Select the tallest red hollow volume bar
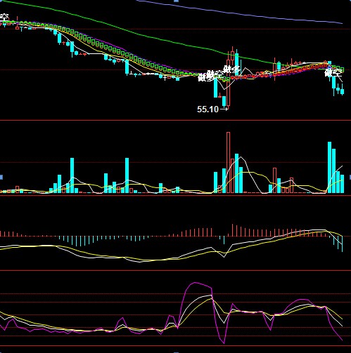Image resolution: width=351 pixels, height=353 pixels. 228,163
